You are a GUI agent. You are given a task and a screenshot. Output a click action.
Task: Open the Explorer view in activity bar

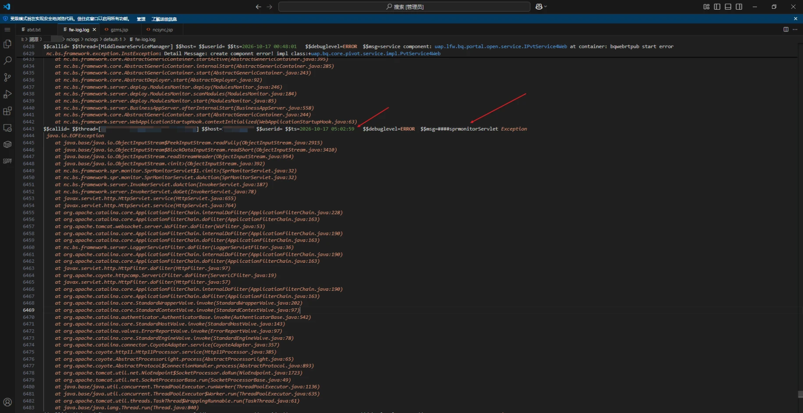[x=7, y=44]
